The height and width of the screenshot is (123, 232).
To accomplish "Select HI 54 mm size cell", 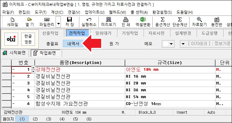I will tap(170, 97).
